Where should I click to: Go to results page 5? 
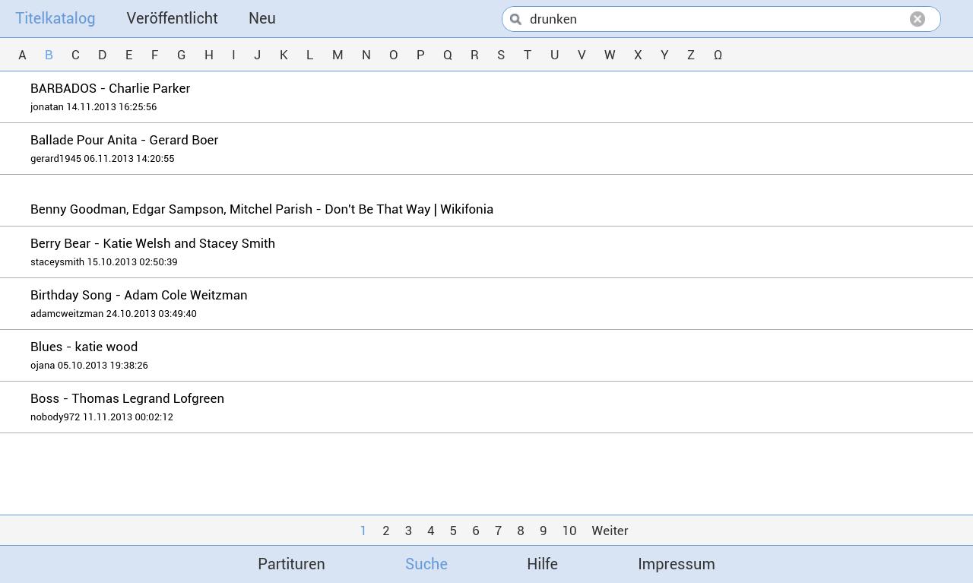point(453,531)
